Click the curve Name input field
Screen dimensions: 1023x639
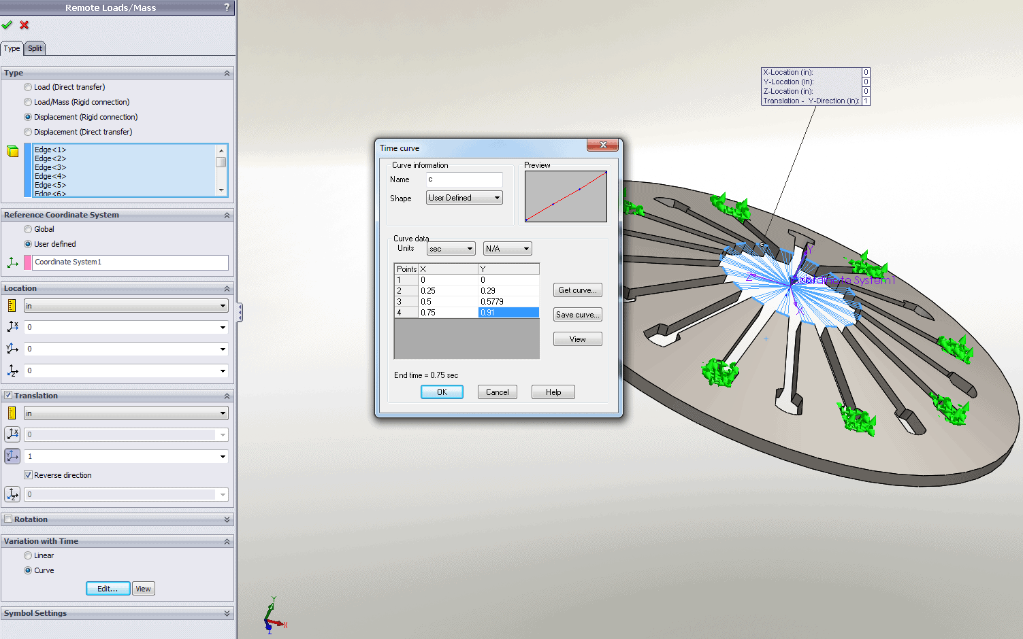tap(464, 179)
